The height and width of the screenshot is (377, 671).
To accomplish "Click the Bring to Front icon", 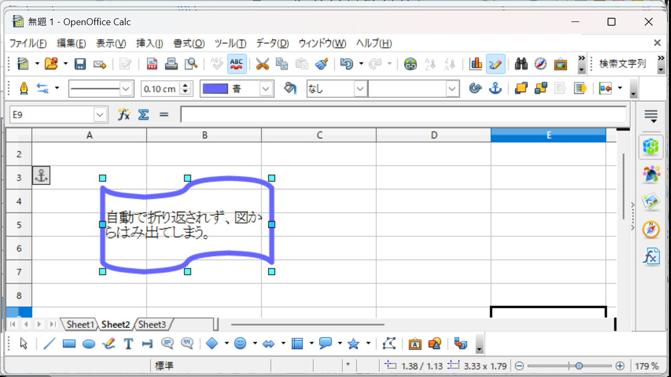I will (x=521, y=88).
